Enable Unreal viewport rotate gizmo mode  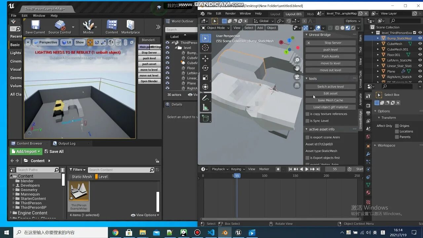tap(97, 42)
